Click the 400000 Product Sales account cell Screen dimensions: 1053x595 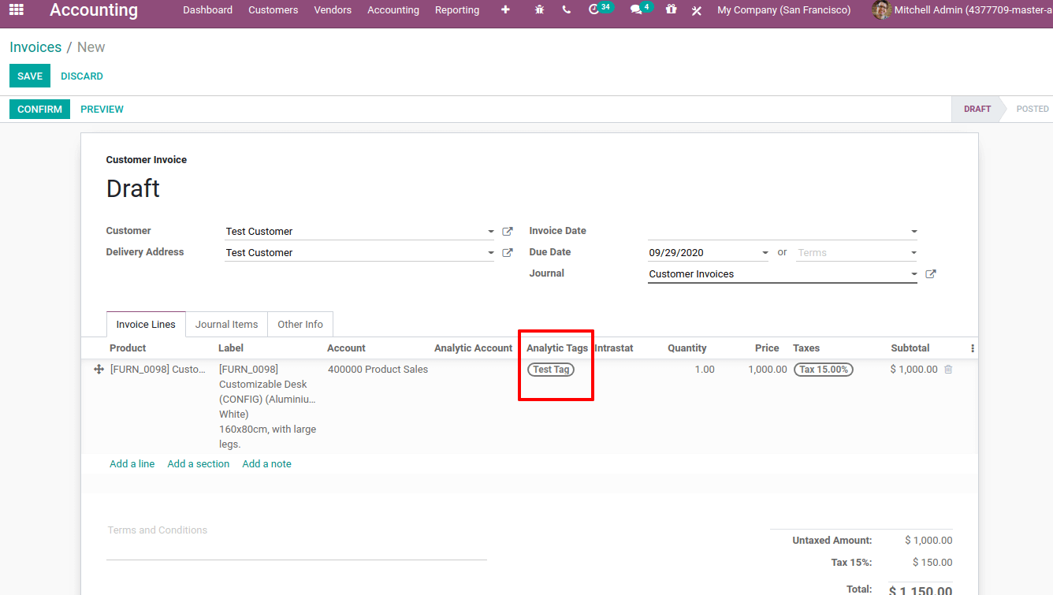(378, 370)
